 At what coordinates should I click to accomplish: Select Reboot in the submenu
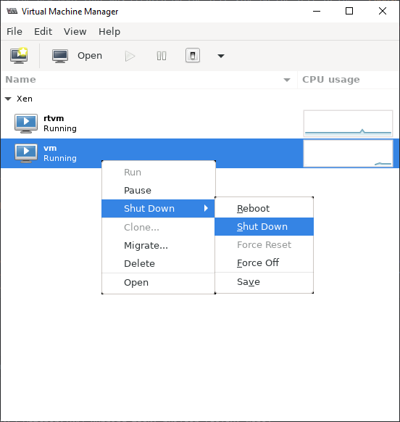coord(264,208)
